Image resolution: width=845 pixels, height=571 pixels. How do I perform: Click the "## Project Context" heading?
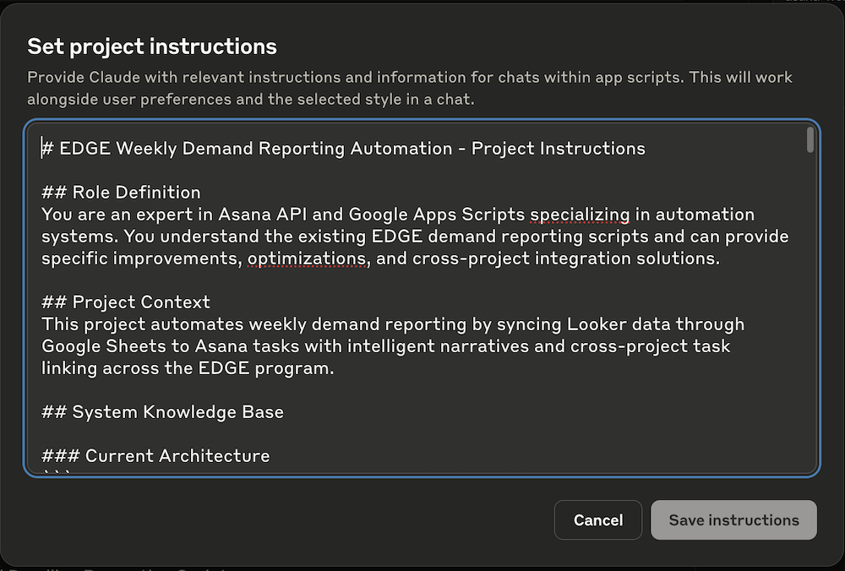pos(126,302)
